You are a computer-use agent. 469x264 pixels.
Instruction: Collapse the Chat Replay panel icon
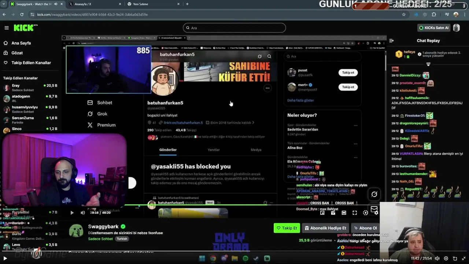(391, 41)
